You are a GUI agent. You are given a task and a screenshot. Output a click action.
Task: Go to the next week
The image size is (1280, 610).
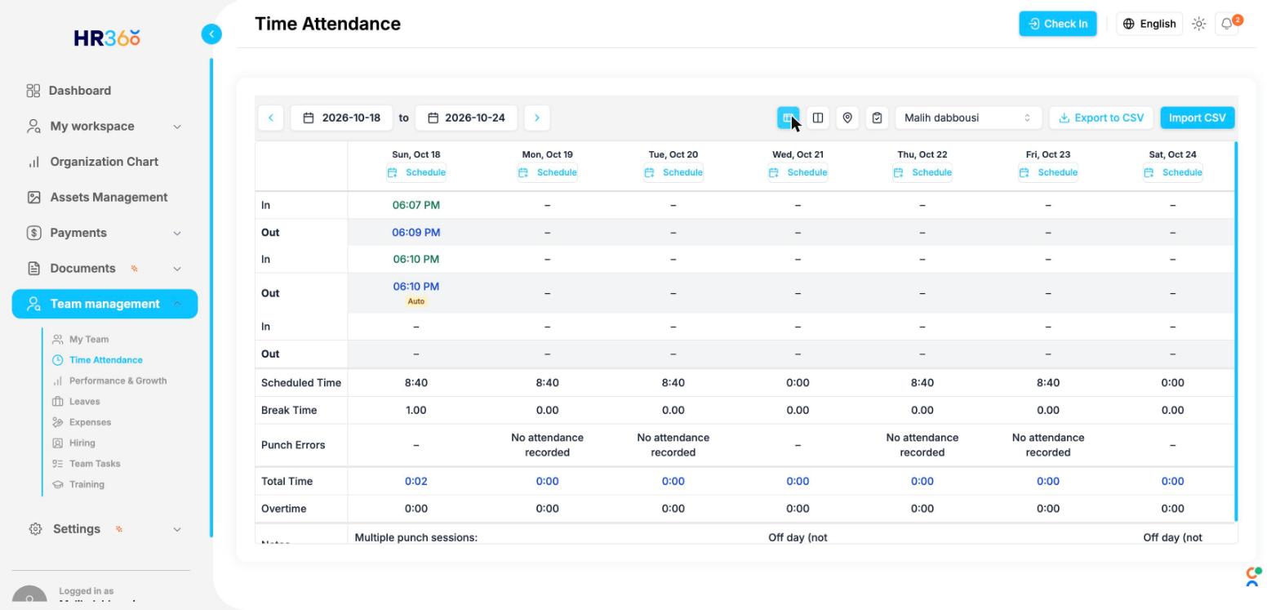coord(537,118)
